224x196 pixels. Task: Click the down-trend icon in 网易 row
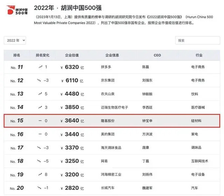click(39, 161)
